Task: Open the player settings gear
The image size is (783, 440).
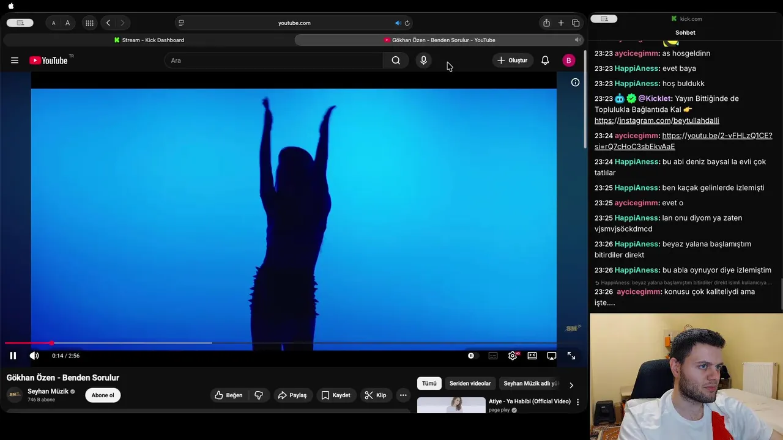Action: pyautogui.click(x=513, y=356)
